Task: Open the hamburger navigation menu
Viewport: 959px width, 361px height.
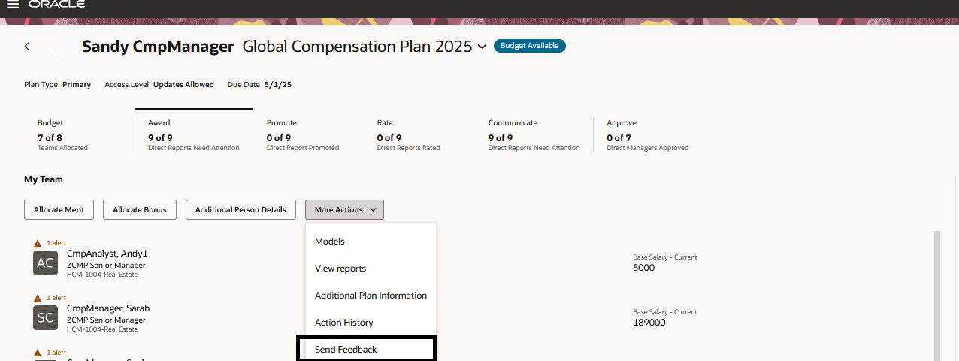Action: pos(12,5)
